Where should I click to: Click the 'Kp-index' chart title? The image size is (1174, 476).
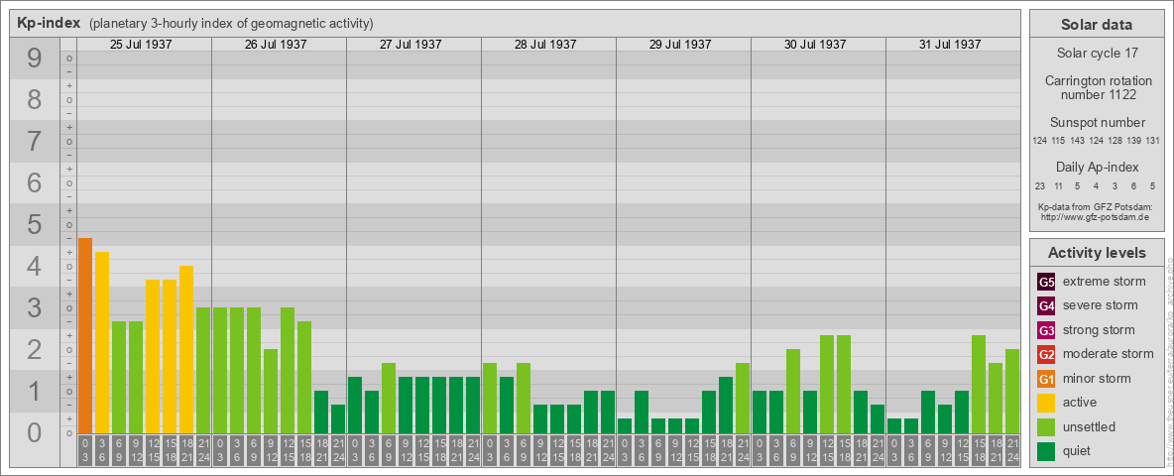pyautogui.click(x=48, y=23)
